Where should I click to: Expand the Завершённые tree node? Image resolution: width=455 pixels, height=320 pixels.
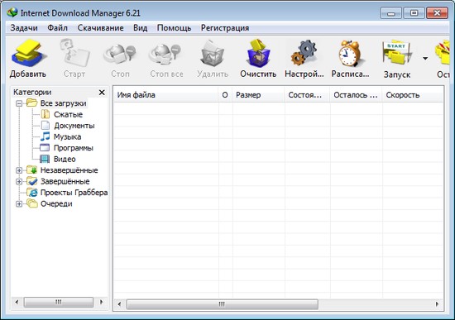pyautogui.click(x=19, y=182)
